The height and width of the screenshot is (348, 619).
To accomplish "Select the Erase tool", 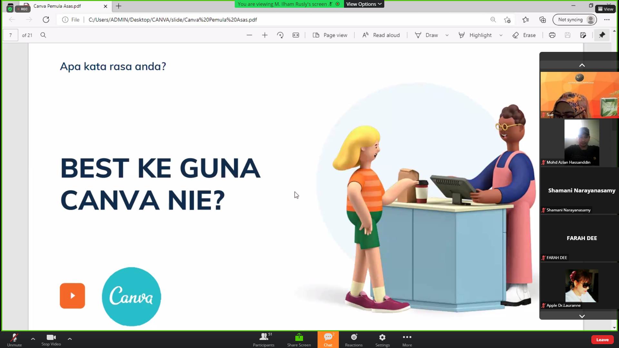I will 524,35.
